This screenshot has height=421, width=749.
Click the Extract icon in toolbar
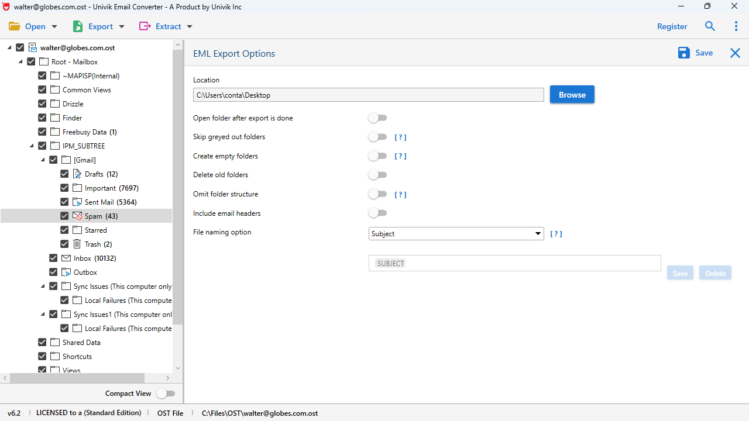[145, 26]
